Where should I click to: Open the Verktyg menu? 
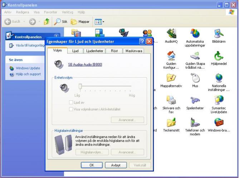67,12
